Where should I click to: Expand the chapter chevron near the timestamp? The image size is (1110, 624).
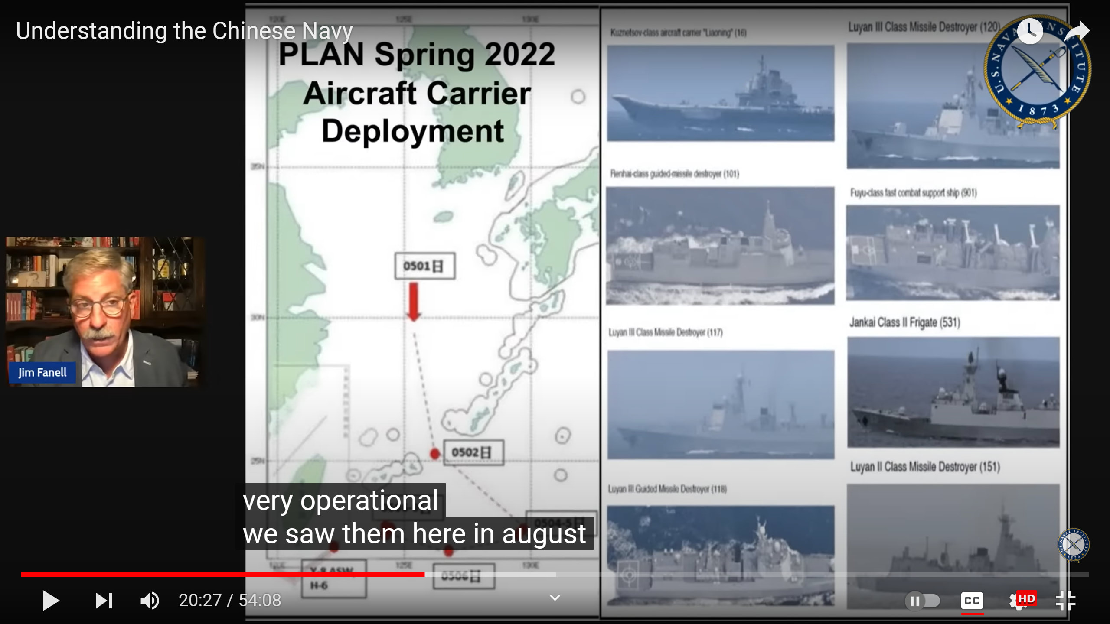[555, 598]
